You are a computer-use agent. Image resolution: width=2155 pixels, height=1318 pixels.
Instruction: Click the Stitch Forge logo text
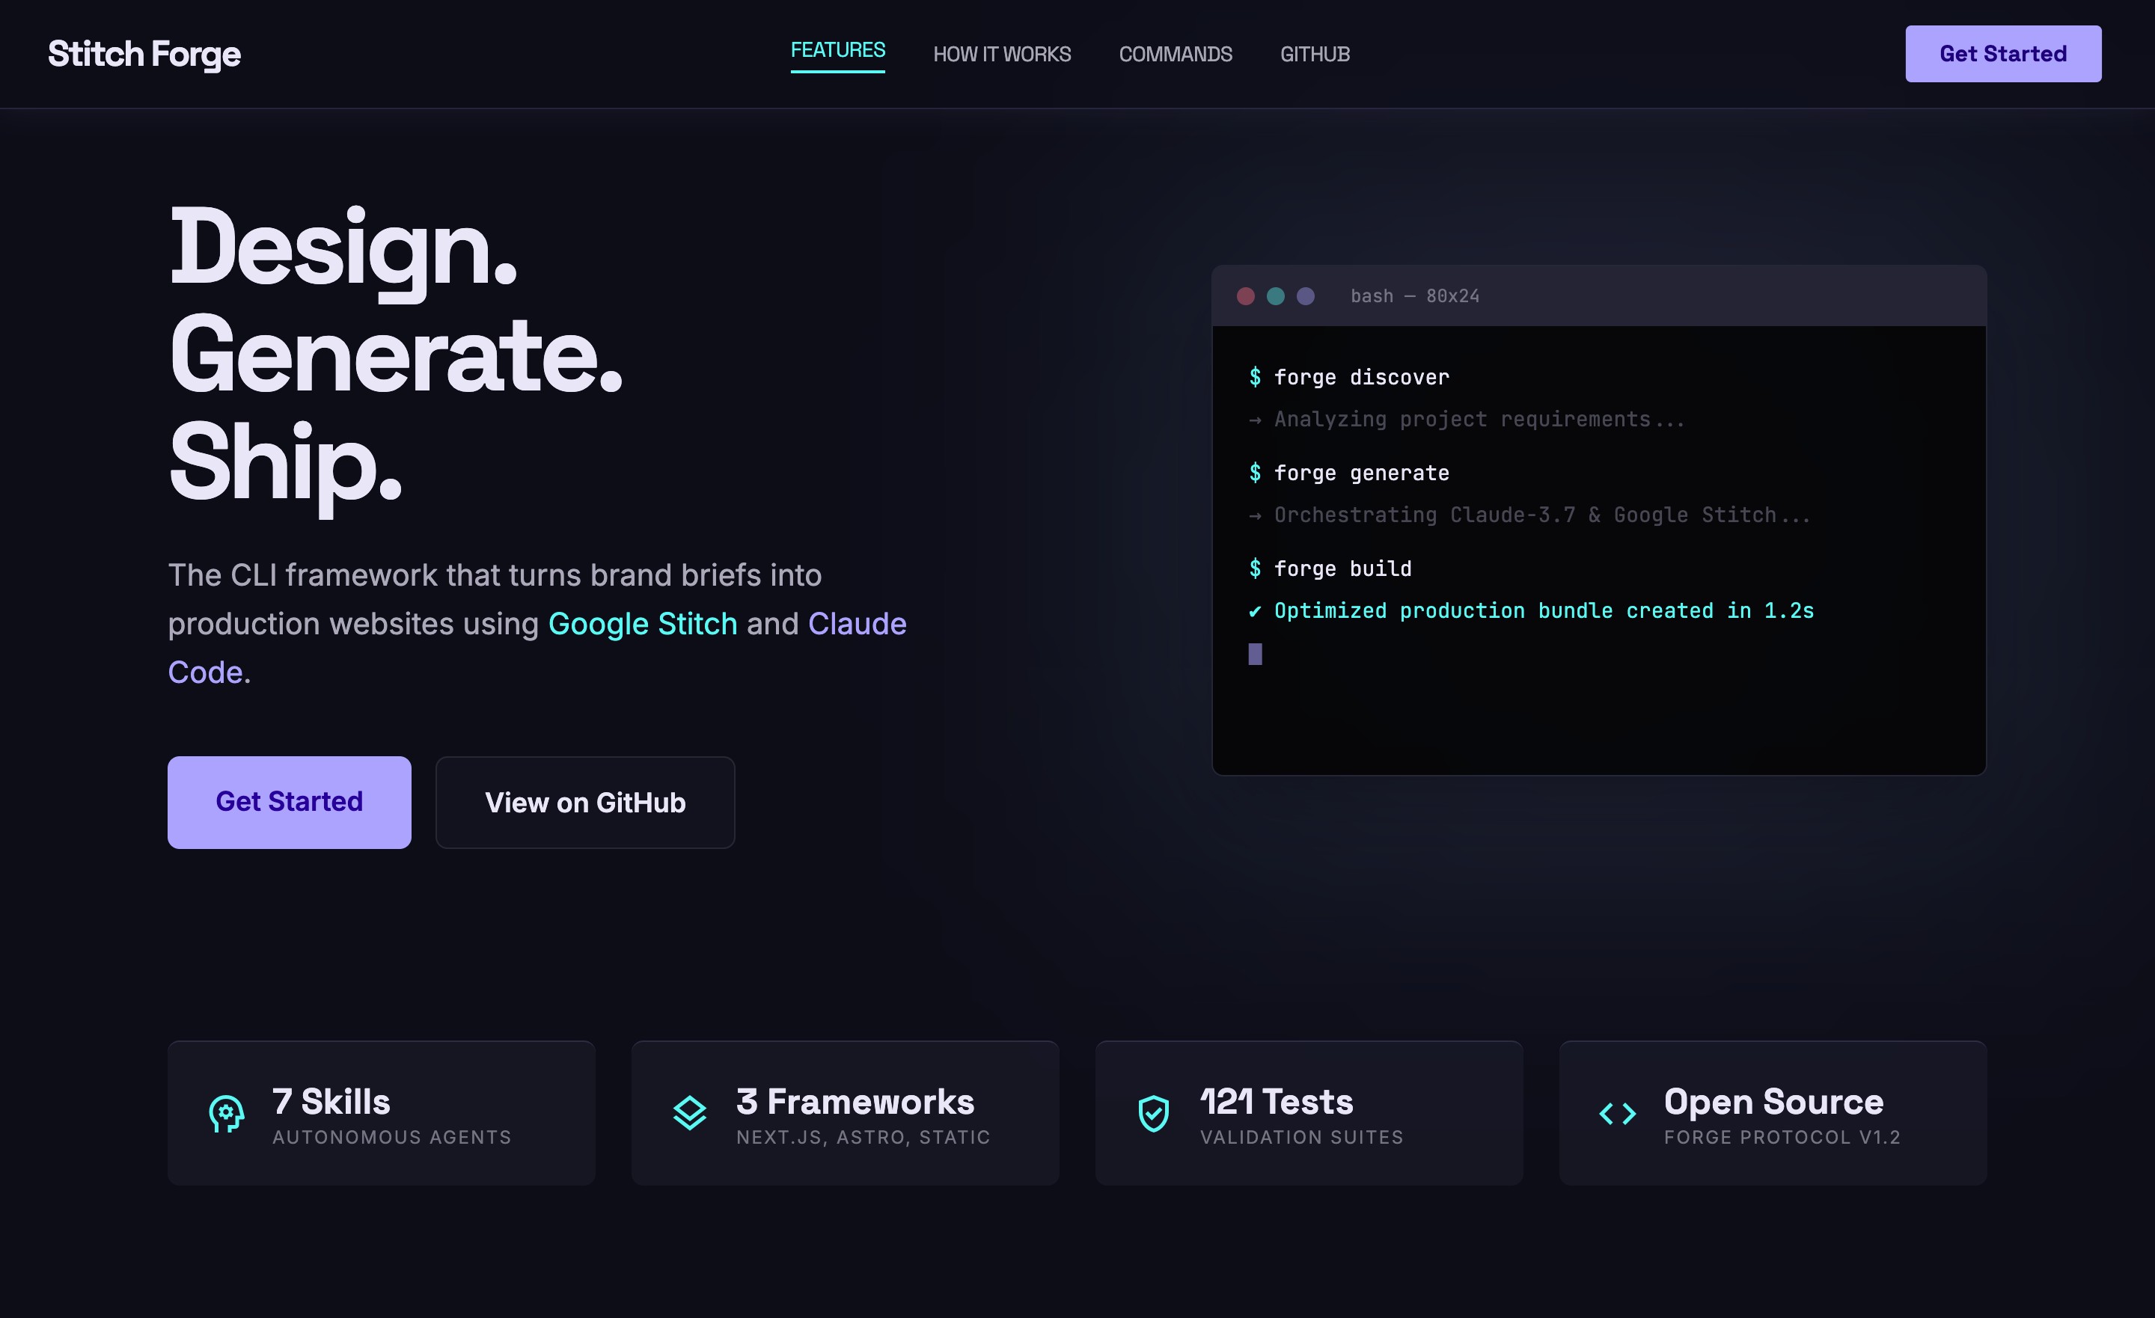pyautogui.click(x=144, y=53)
